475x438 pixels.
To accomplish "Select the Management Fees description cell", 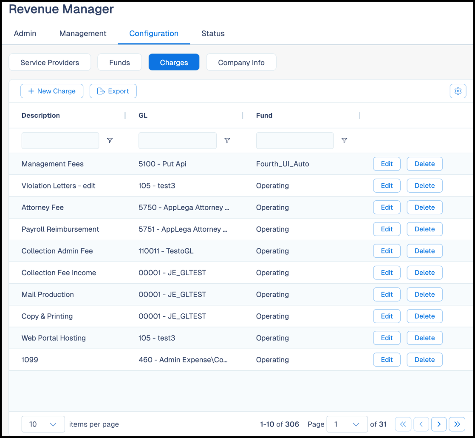I will (52, 164).
